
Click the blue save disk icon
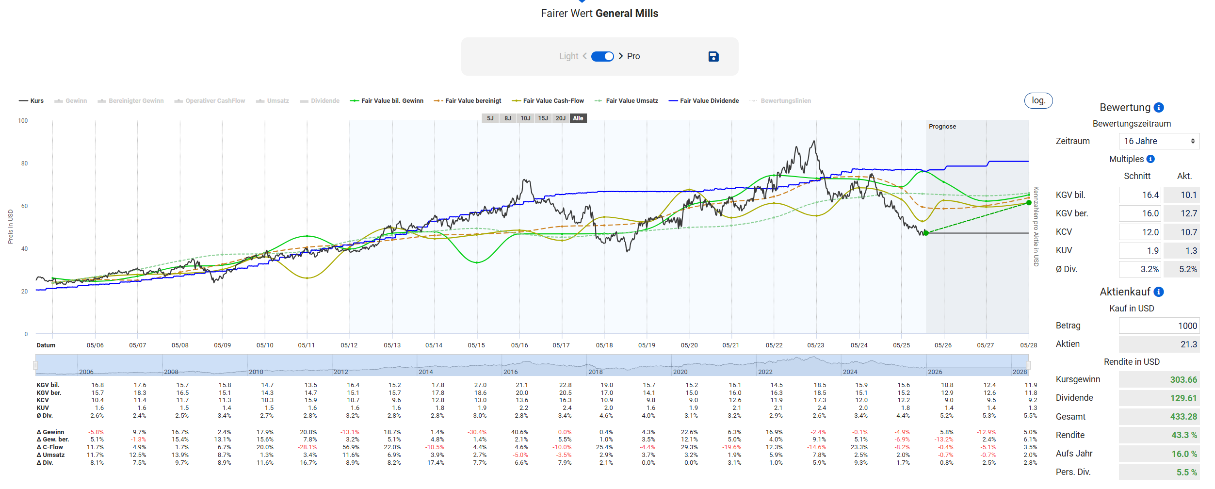(713, 57)
